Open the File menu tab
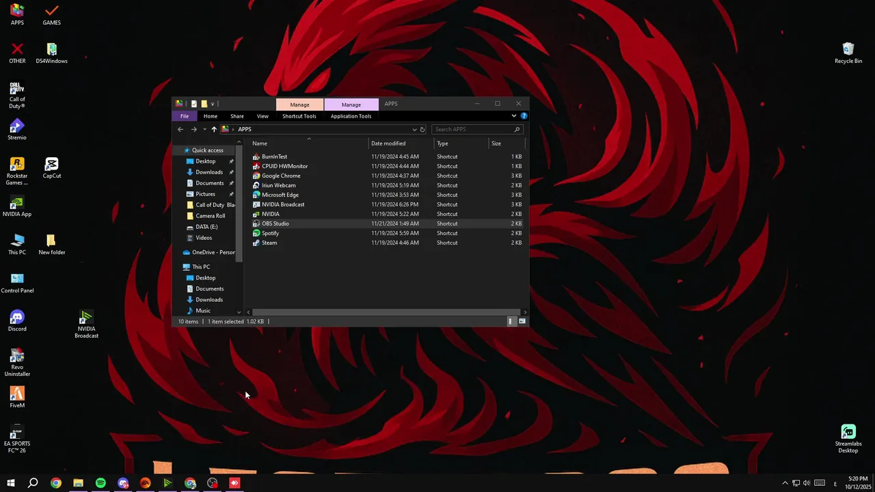 [185, 116]
